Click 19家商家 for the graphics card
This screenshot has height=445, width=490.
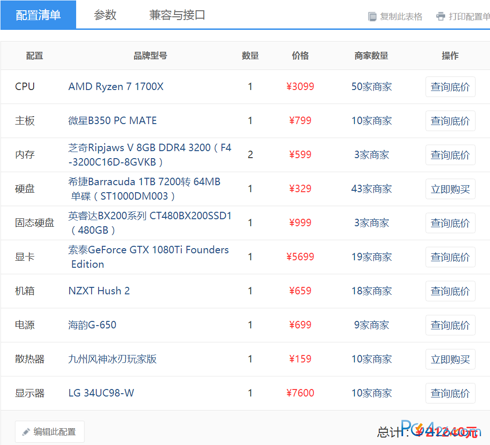click(x=371, y=257)
